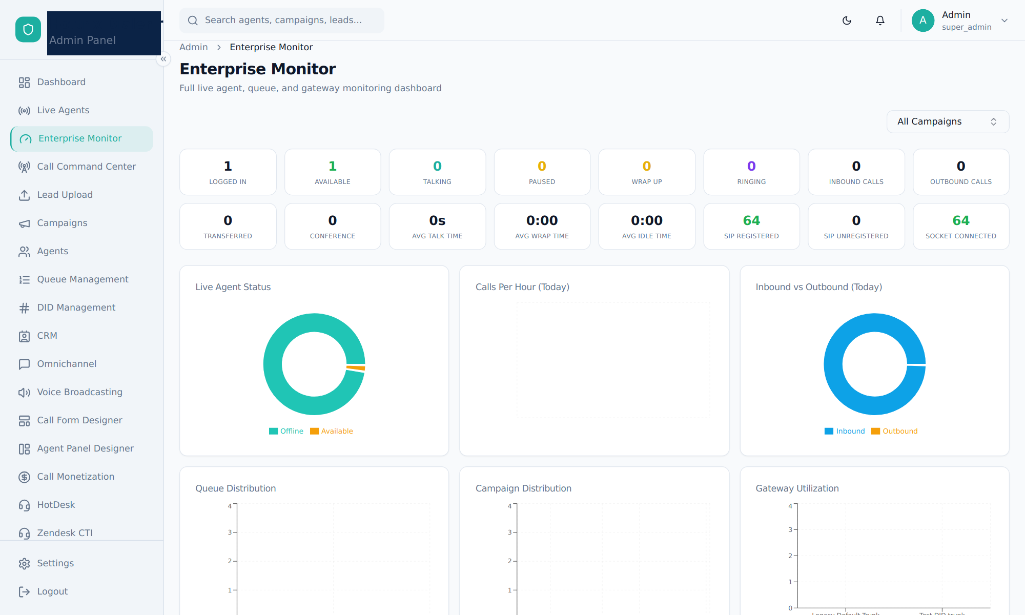Click the Queue Management list icon
The width and height of the screenshot is (1025, 615).
24,280
